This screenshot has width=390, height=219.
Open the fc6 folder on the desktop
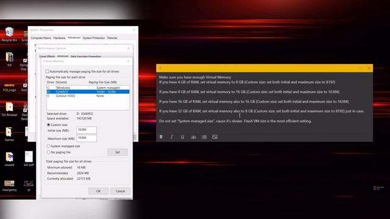(9, 59)
